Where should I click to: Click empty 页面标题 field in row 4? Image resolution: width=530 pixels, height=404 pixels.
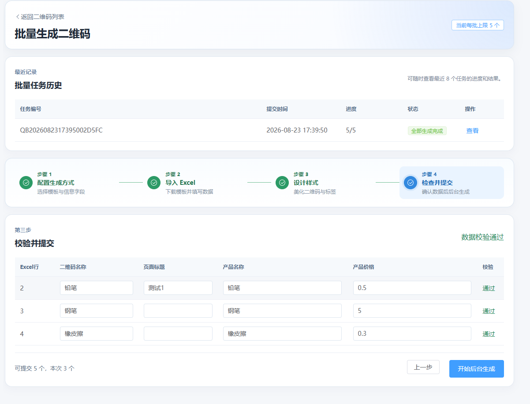tap(178, 334)
